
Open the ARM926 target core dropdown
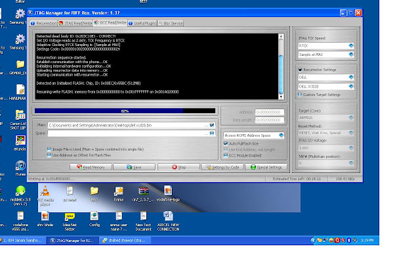coord(351,118)
